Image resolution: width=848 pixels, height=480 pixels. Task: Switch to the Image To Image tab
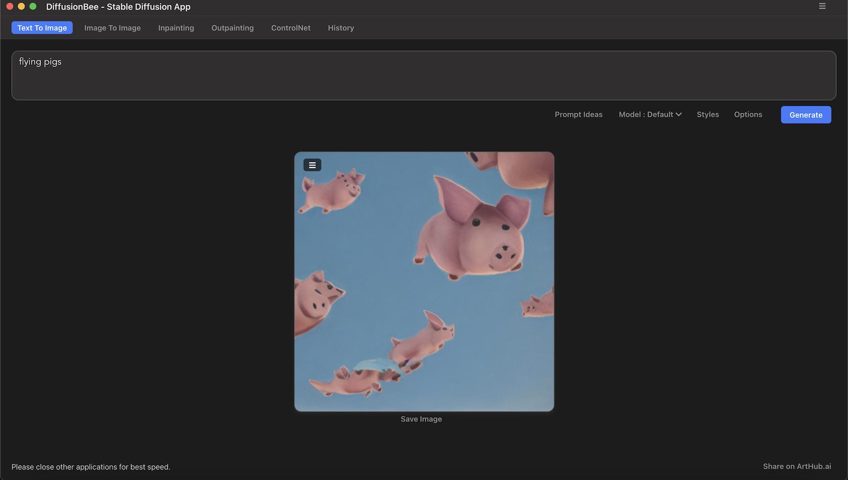112,28
